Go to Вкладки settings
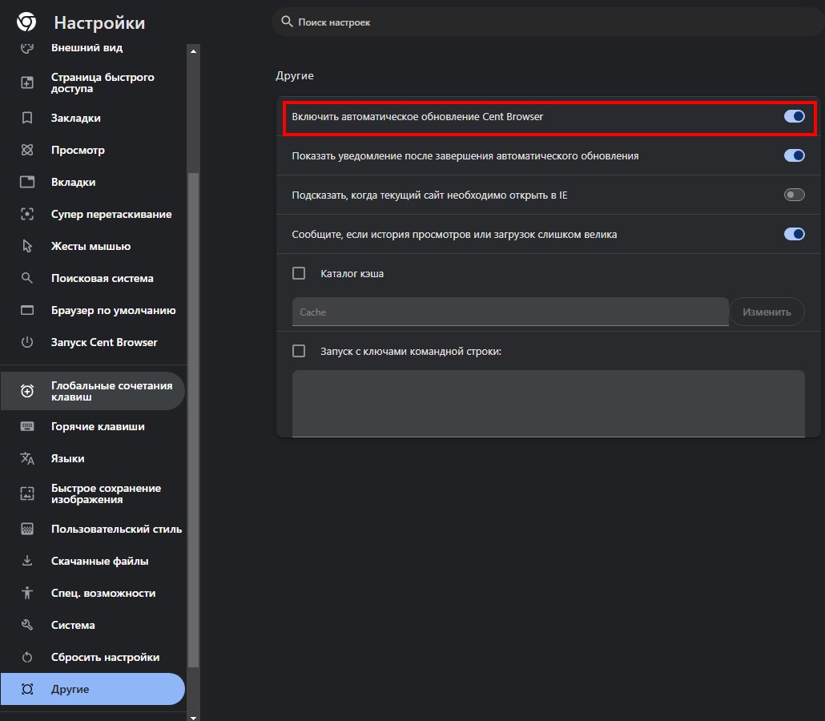Image resolution: width=825 pixels, height=721 pixels. point(93,182)
